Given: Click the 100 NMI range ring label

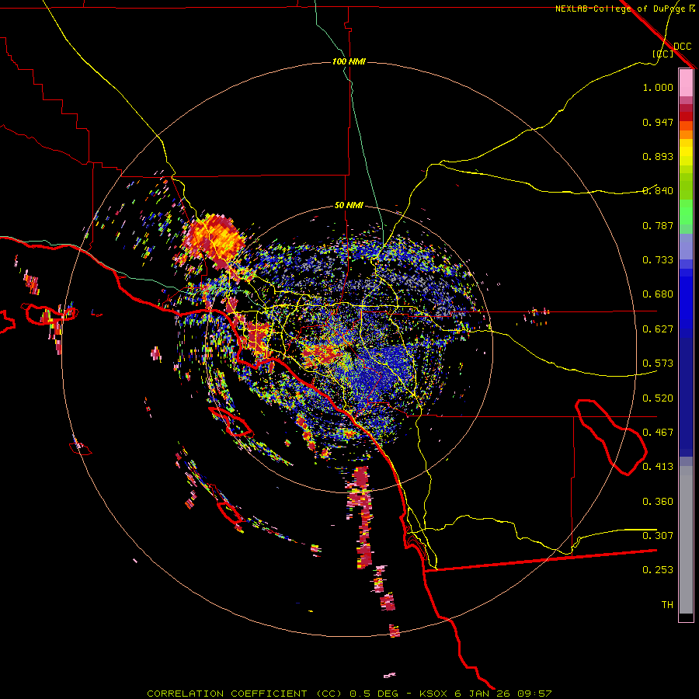Looking at the screenshot, I should [349, 61].
